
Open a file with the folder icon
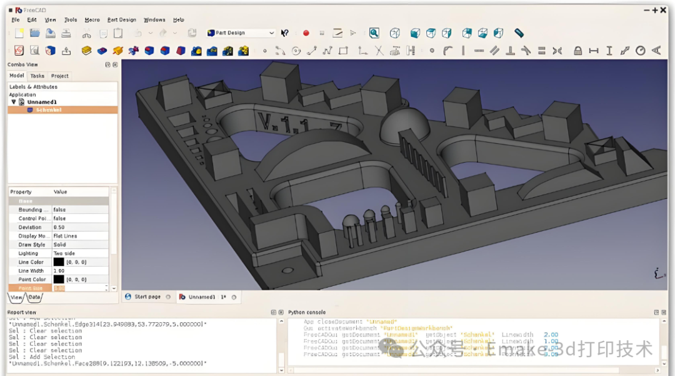(35, 33)
